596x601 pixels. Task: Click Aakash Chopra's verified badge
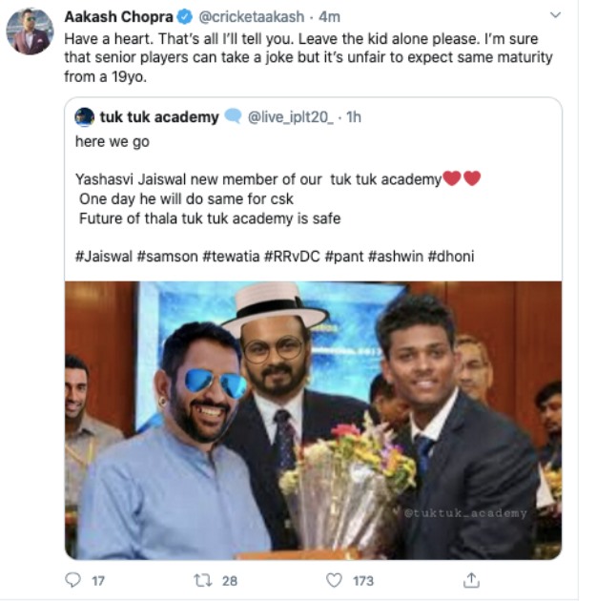pos(185,16)
